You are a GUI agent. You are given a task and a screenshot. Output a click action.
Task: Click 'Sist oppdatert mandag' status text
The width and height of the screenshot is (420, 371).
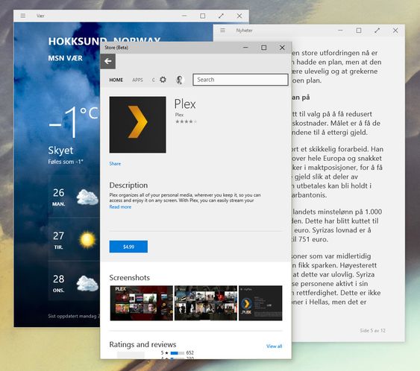(74, 316)
